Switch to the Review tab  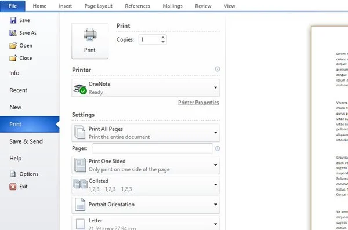(203, 6)
